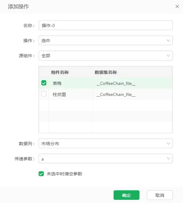Close the 添加操作 dialog with the X icon
Screen dimensions: 183x203
(177, 6)
